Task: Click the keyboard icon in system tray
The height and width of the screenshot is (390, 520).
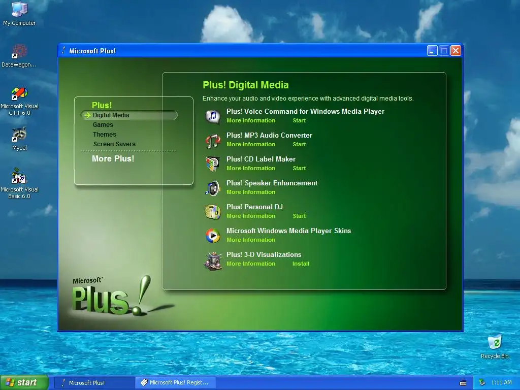Action: coord(463,383)
